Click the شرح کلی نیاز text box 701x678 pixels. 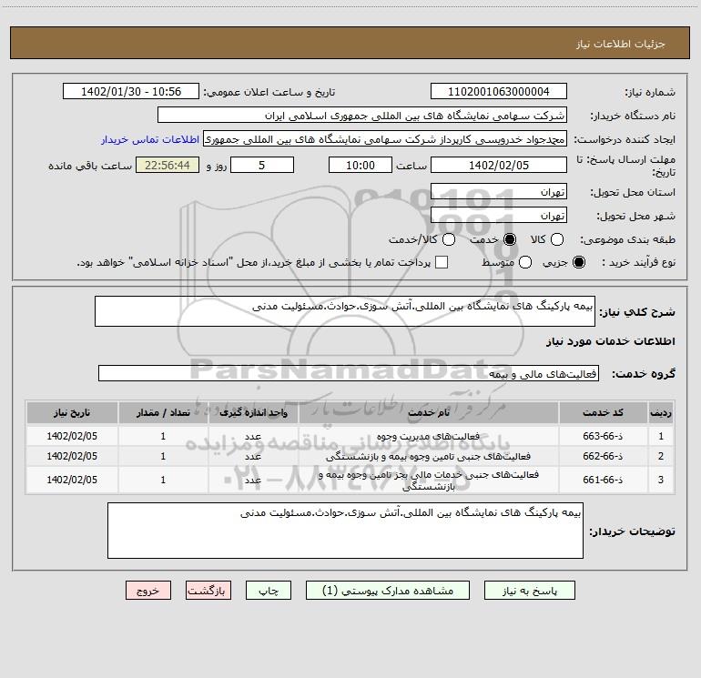coord(345,311)
